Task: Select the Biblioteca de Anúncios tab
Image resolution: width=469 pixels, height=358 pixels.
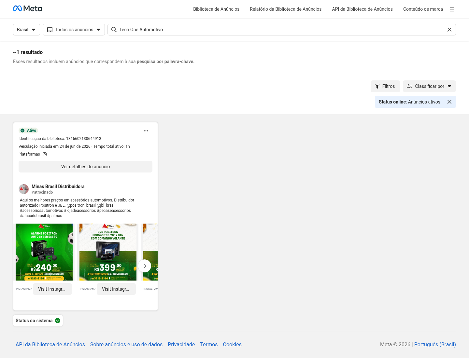Action: 216,9
